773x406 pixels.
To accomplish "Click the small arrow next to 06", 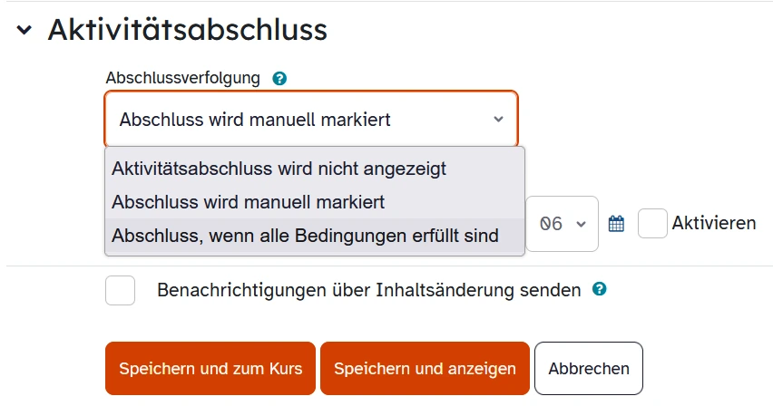I will (x=581, y=224).
